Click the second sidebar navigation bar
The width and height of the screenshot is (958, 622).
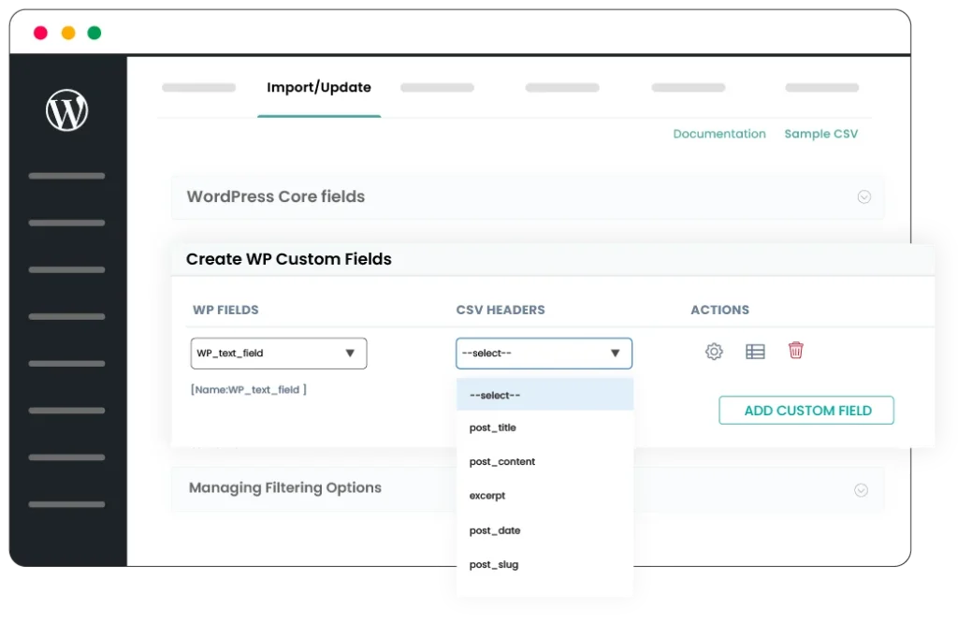pyautogui.click(x=65, y=223)
